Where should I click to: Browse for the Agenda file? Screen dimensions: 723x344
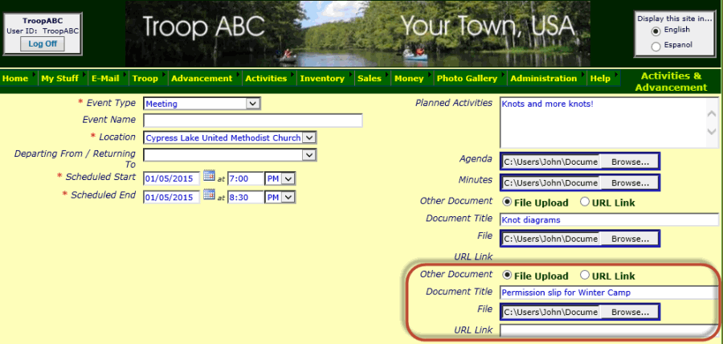[x=630, y=162]
